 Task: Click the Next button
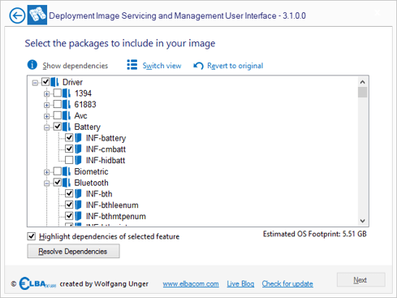(360, 280)
